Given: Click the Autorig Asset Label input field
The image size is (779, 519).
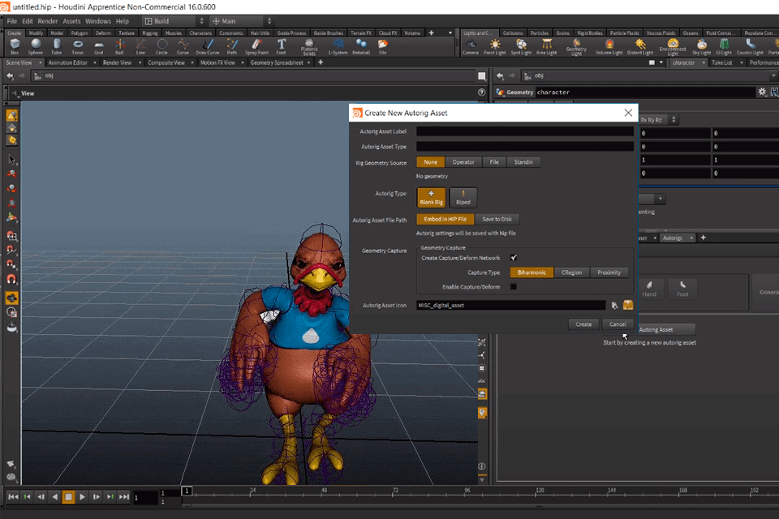Looking at the screenshot, I should (523, 130).
